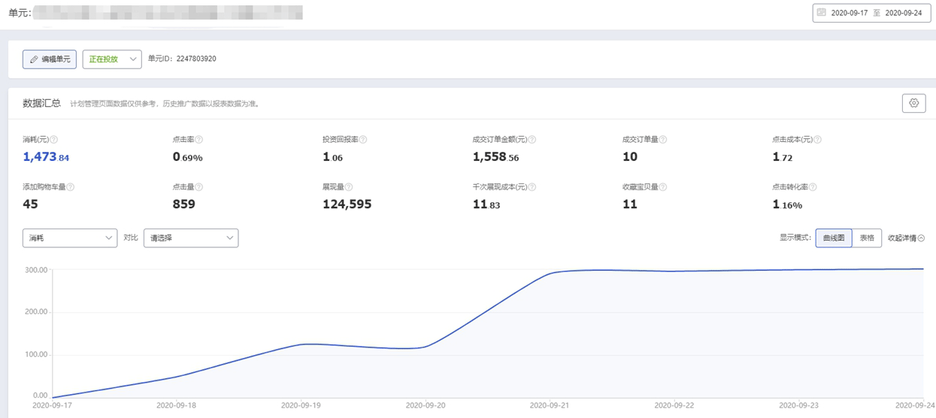936x418 pixels.
Task: Click the help icon beside 添加购物车量
Action: pos(71,187)
